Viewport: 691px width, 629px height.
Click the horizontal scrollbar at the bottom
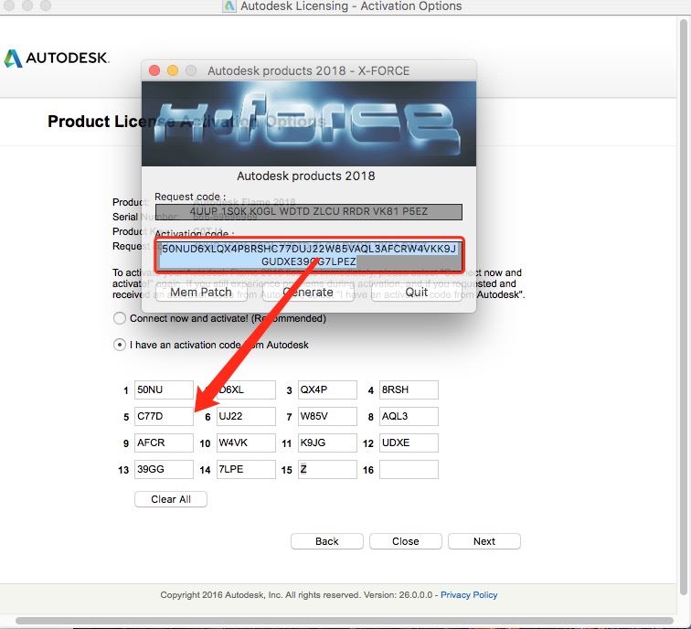click(x=344, y=621)
